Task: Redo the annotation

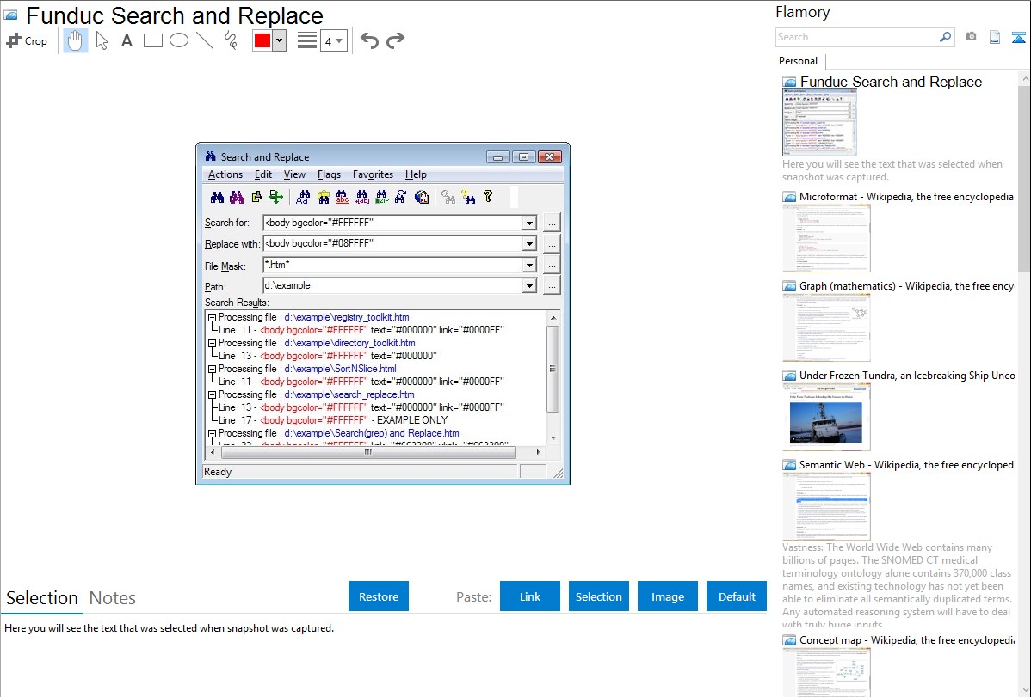Action: pos(395,40)
